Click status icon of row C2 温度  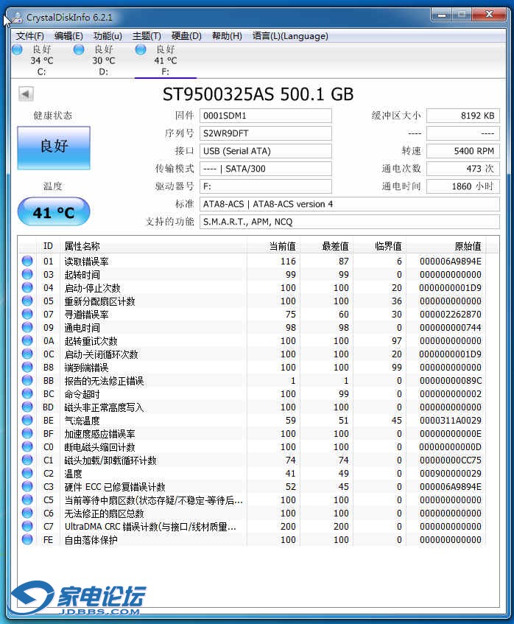[x=27, y=473]
